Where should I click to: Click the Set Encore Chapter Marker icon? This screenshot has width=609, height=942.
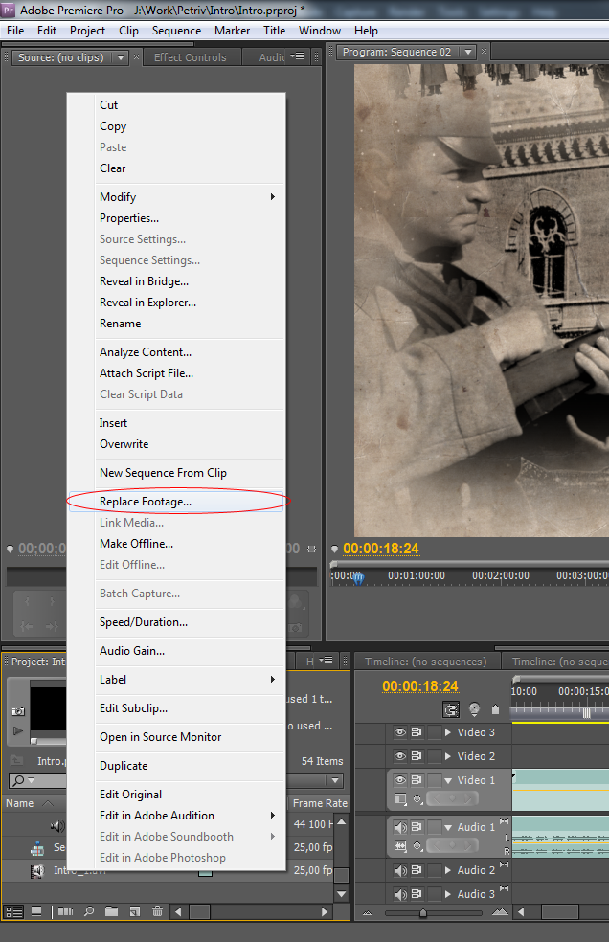(x=474, y=709)
